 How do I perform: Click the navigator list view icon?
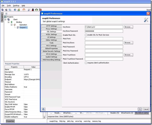coord(6,14)
